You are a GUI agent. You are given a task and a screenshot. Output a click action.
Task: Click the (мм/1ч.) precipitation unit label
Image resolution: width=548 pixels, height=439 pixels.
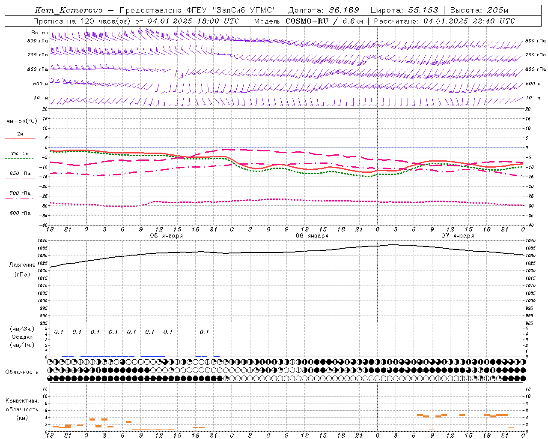tap(22, 345)
